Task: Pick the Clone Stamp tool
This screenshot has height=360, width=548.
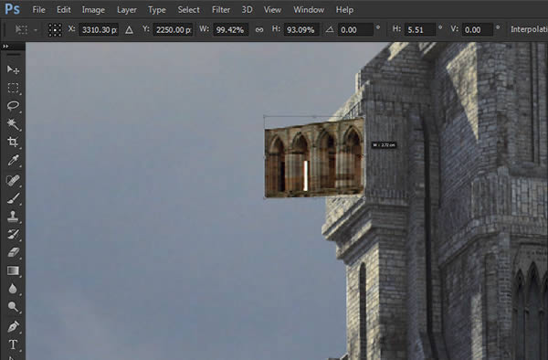Action: (x=13, y=217)
